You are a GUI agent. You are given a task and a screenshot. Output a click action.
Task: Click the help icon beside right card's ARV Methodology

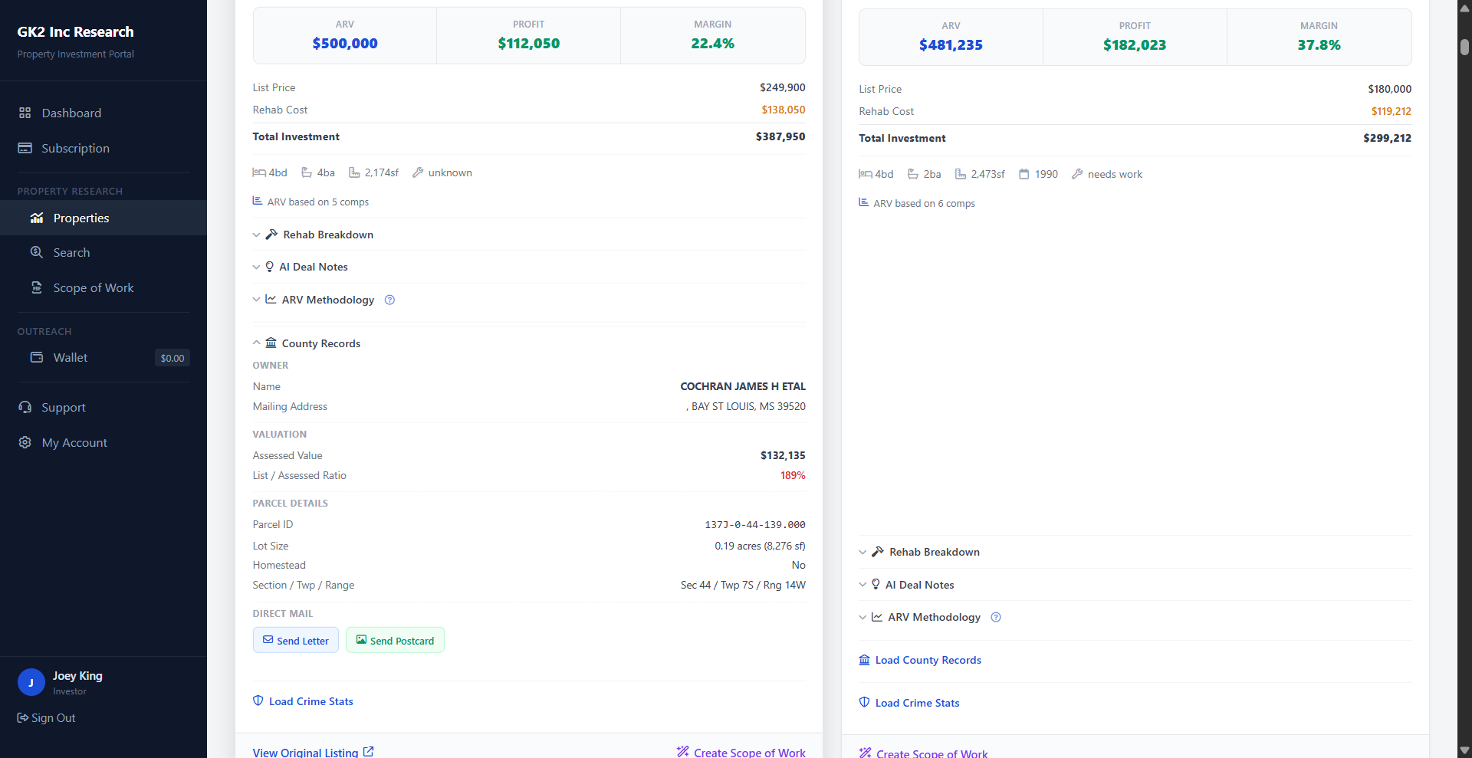pos(996,617)
